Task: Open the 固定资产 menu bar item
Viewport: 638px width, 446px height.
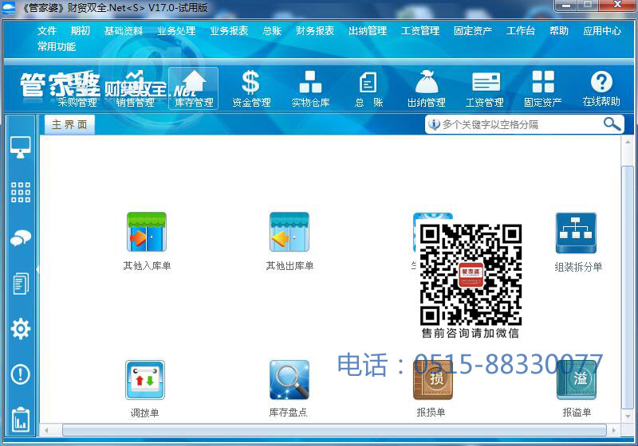Action: 473,31
